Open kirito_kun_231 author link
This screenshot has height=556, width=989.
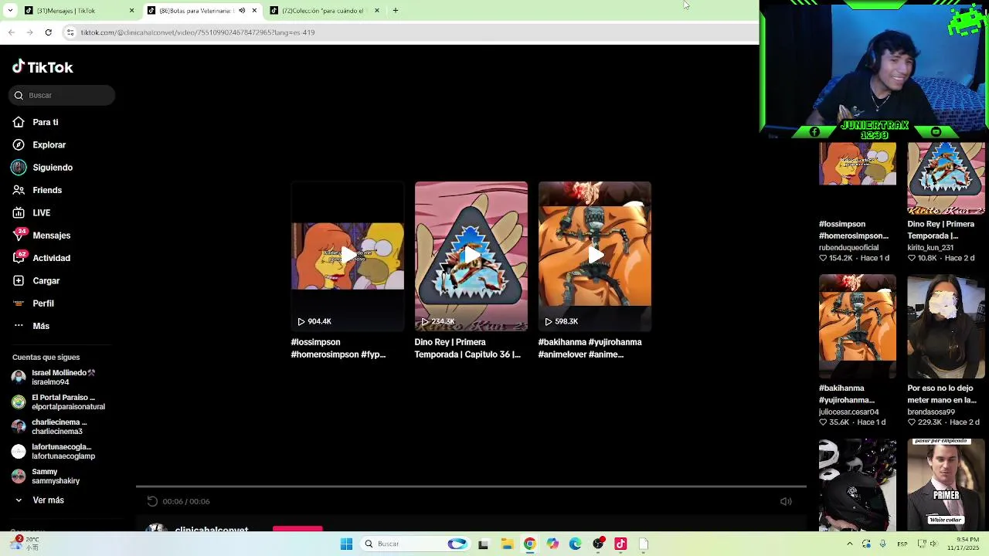click(930, 248)
